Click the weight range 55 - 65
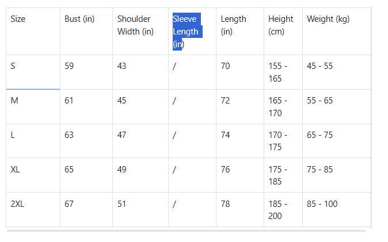 tap(319, 101)
